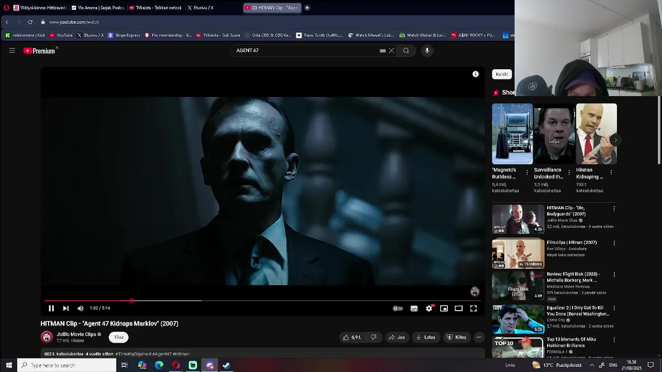Enter fullscreen mode
The width and height of the screenshot is (662, 372).
(473, 308)
